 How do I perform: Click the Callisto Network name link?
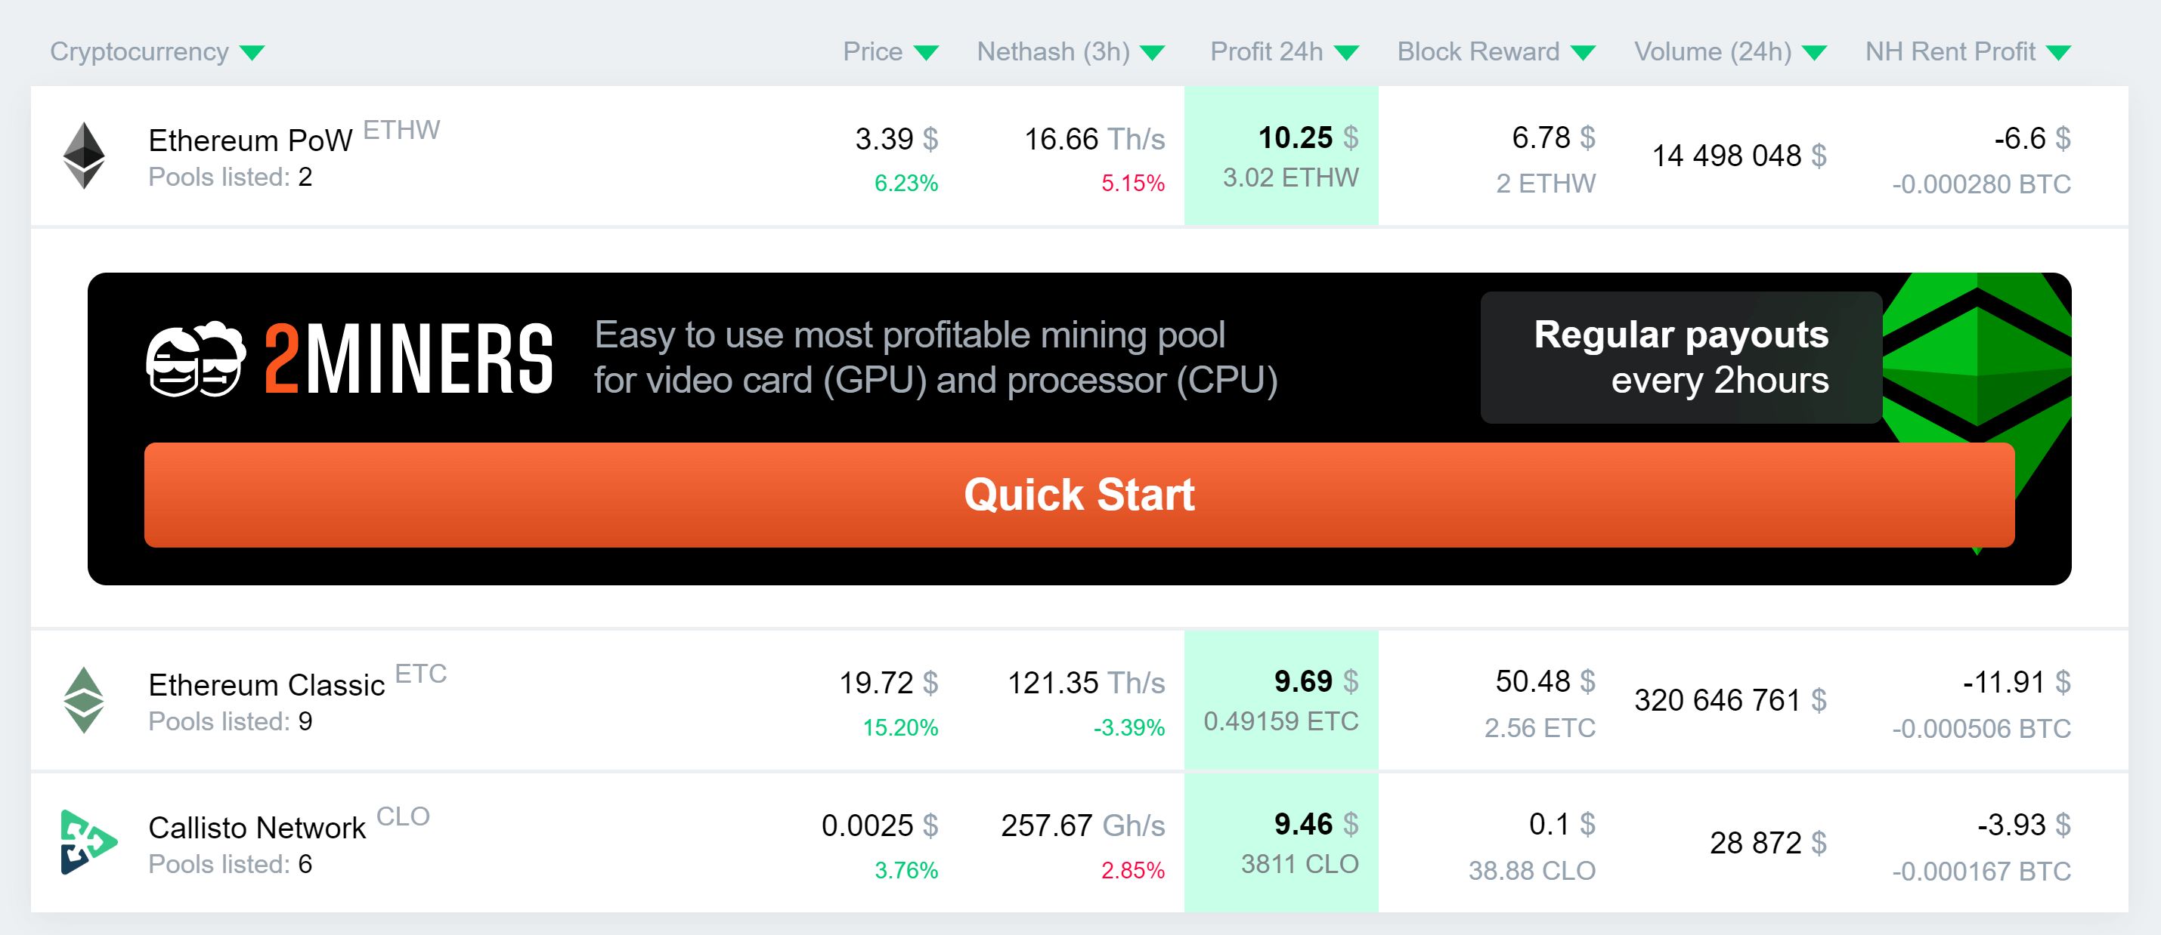pos(257,827)
